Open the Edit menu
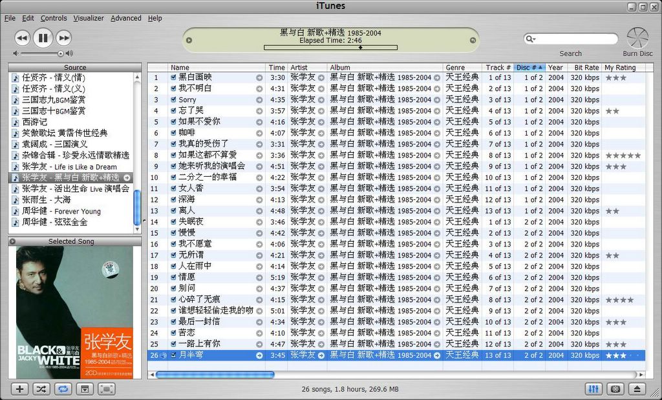 pyautogui.click(x=28, y=18)
